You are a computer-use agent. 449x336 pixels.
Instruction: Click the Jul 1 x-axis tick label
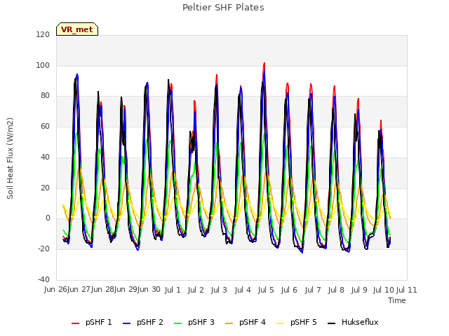pyautogui.click(x=173, y=290)
